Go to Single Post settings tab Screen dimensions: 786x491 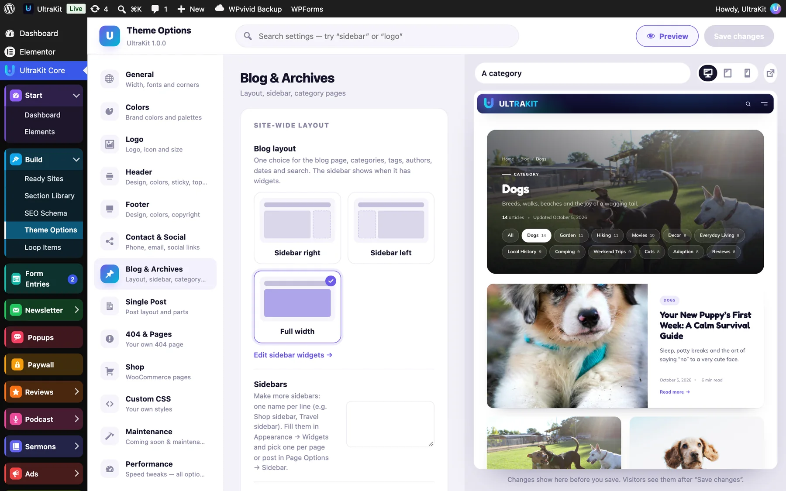(x=155, y=307)
